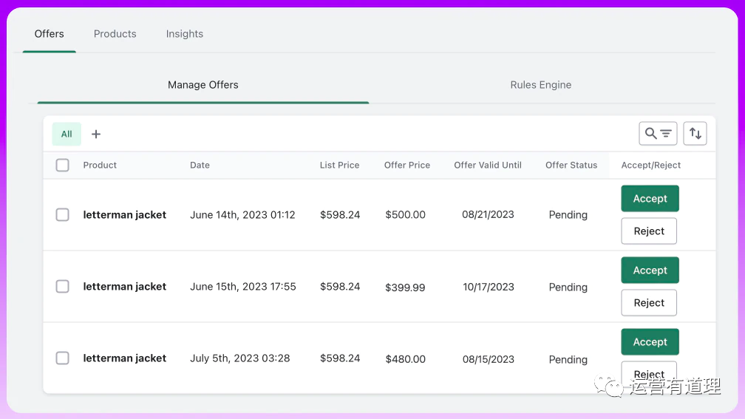Switch to the Products tab

tap(115, 34)
